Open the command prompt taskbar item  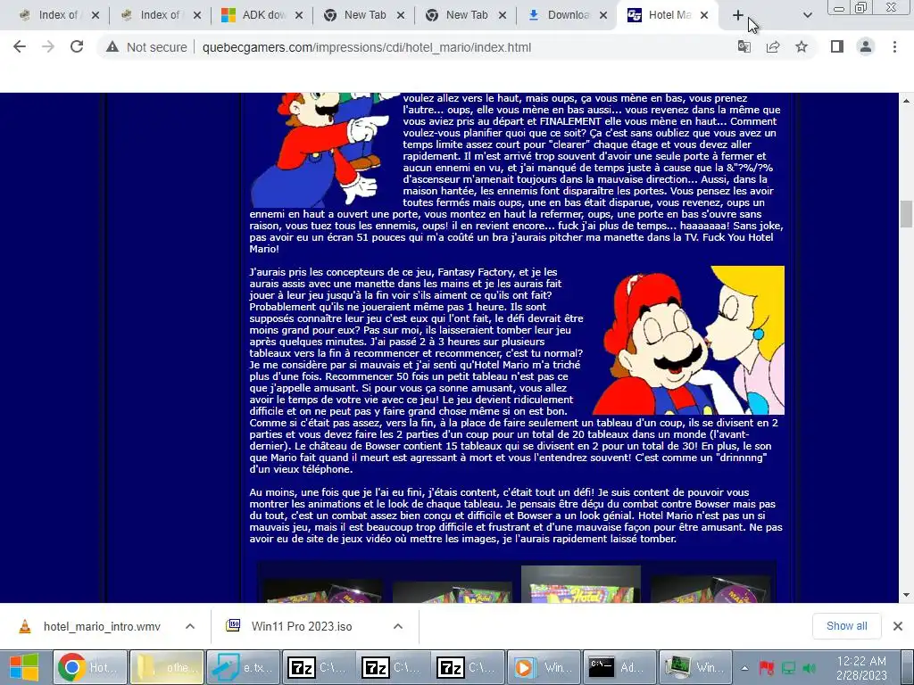[x=619, y=667]
